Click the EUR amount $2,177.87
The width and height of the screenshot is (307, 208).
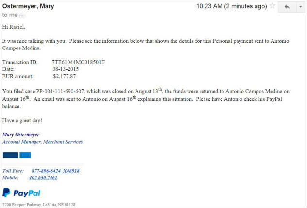[x=65, y=76]
